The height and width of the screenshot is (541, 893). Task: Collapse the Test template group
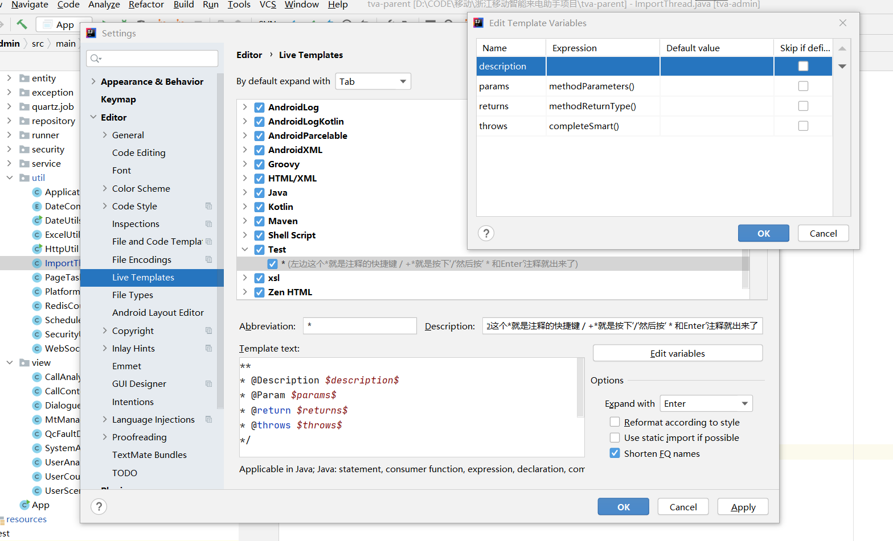click(245, 249)
